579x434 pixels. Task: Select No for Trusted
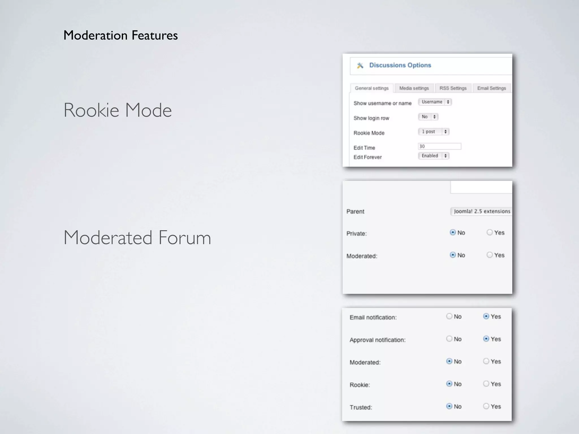coord(449,406)
